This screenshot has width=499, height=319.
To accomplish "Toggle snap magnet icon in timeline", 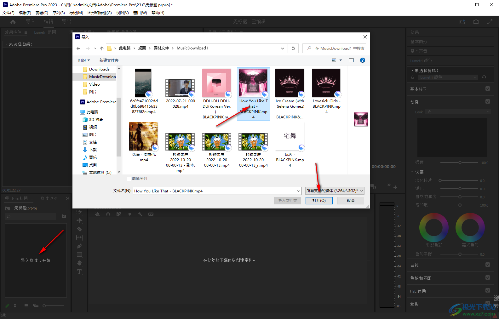I will 108,214.
